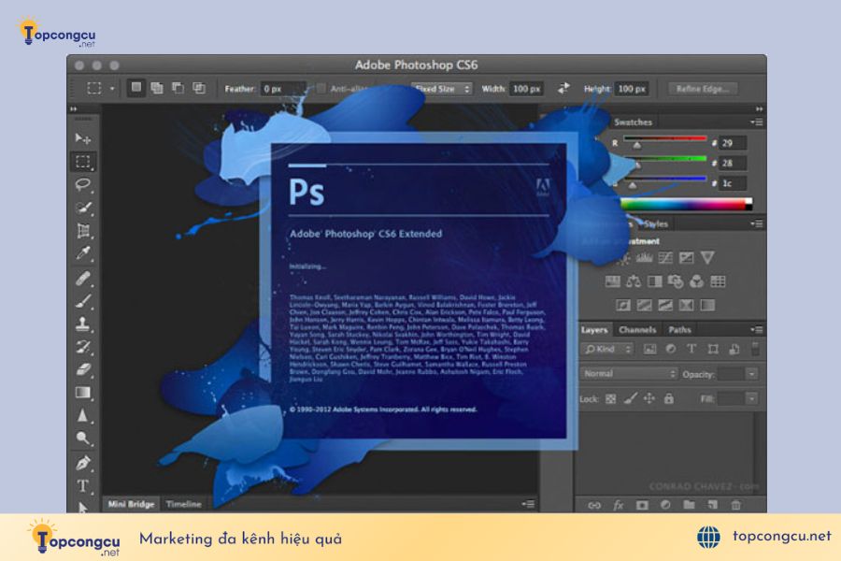Switch to the Swatches tab
841x561 pixels.
click(633, 122)
